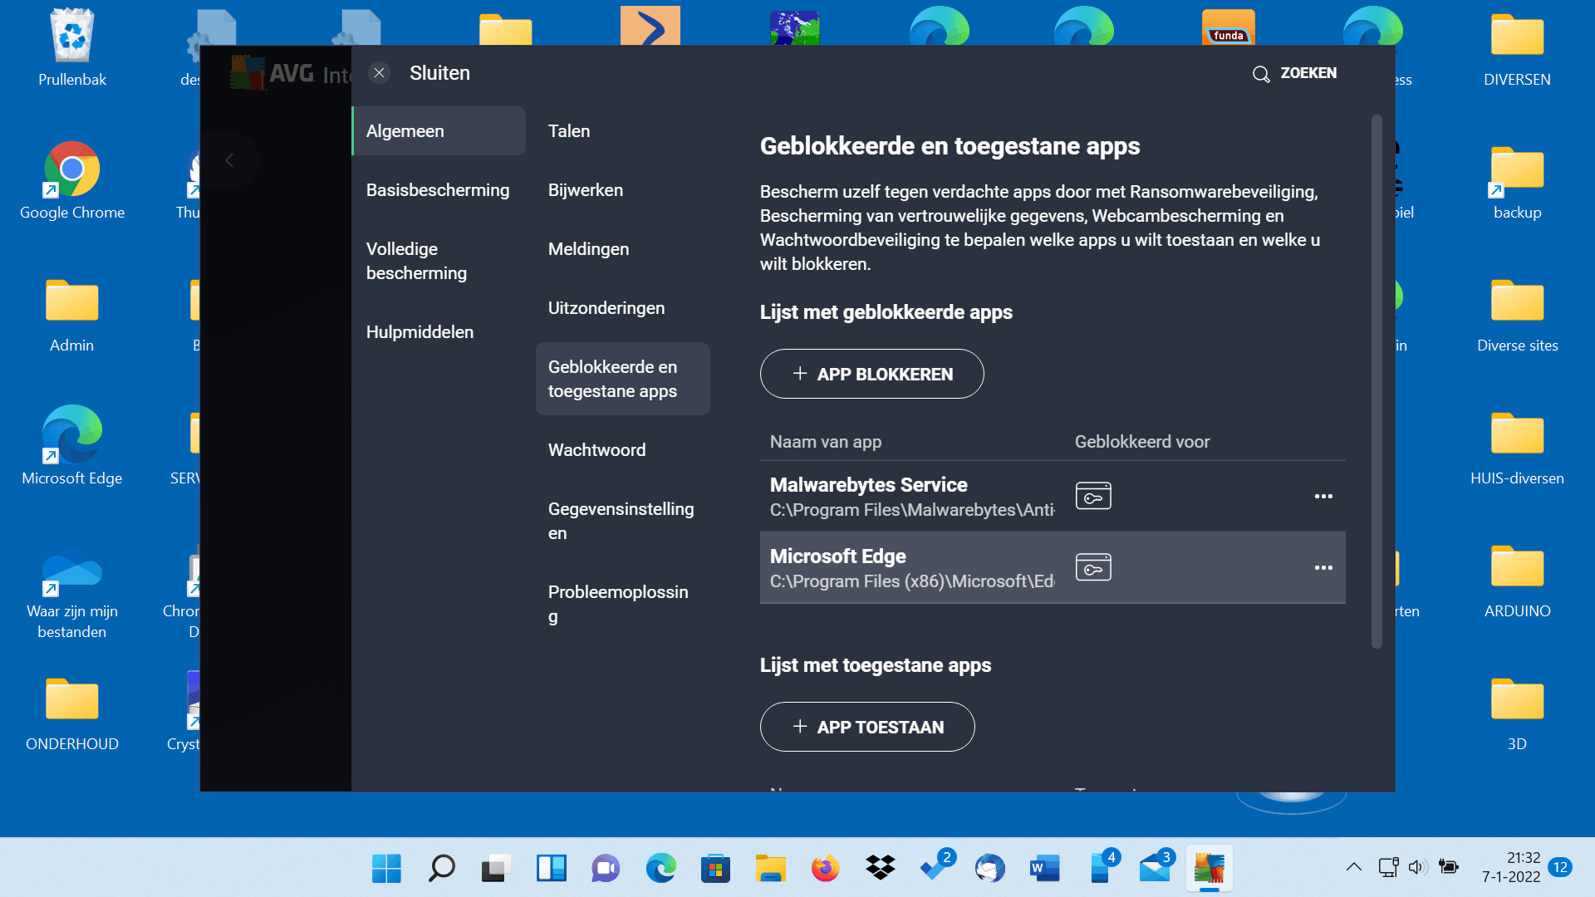Select the Talen menu item
This screenshot has width=1595, height=897.
(569, 131)
